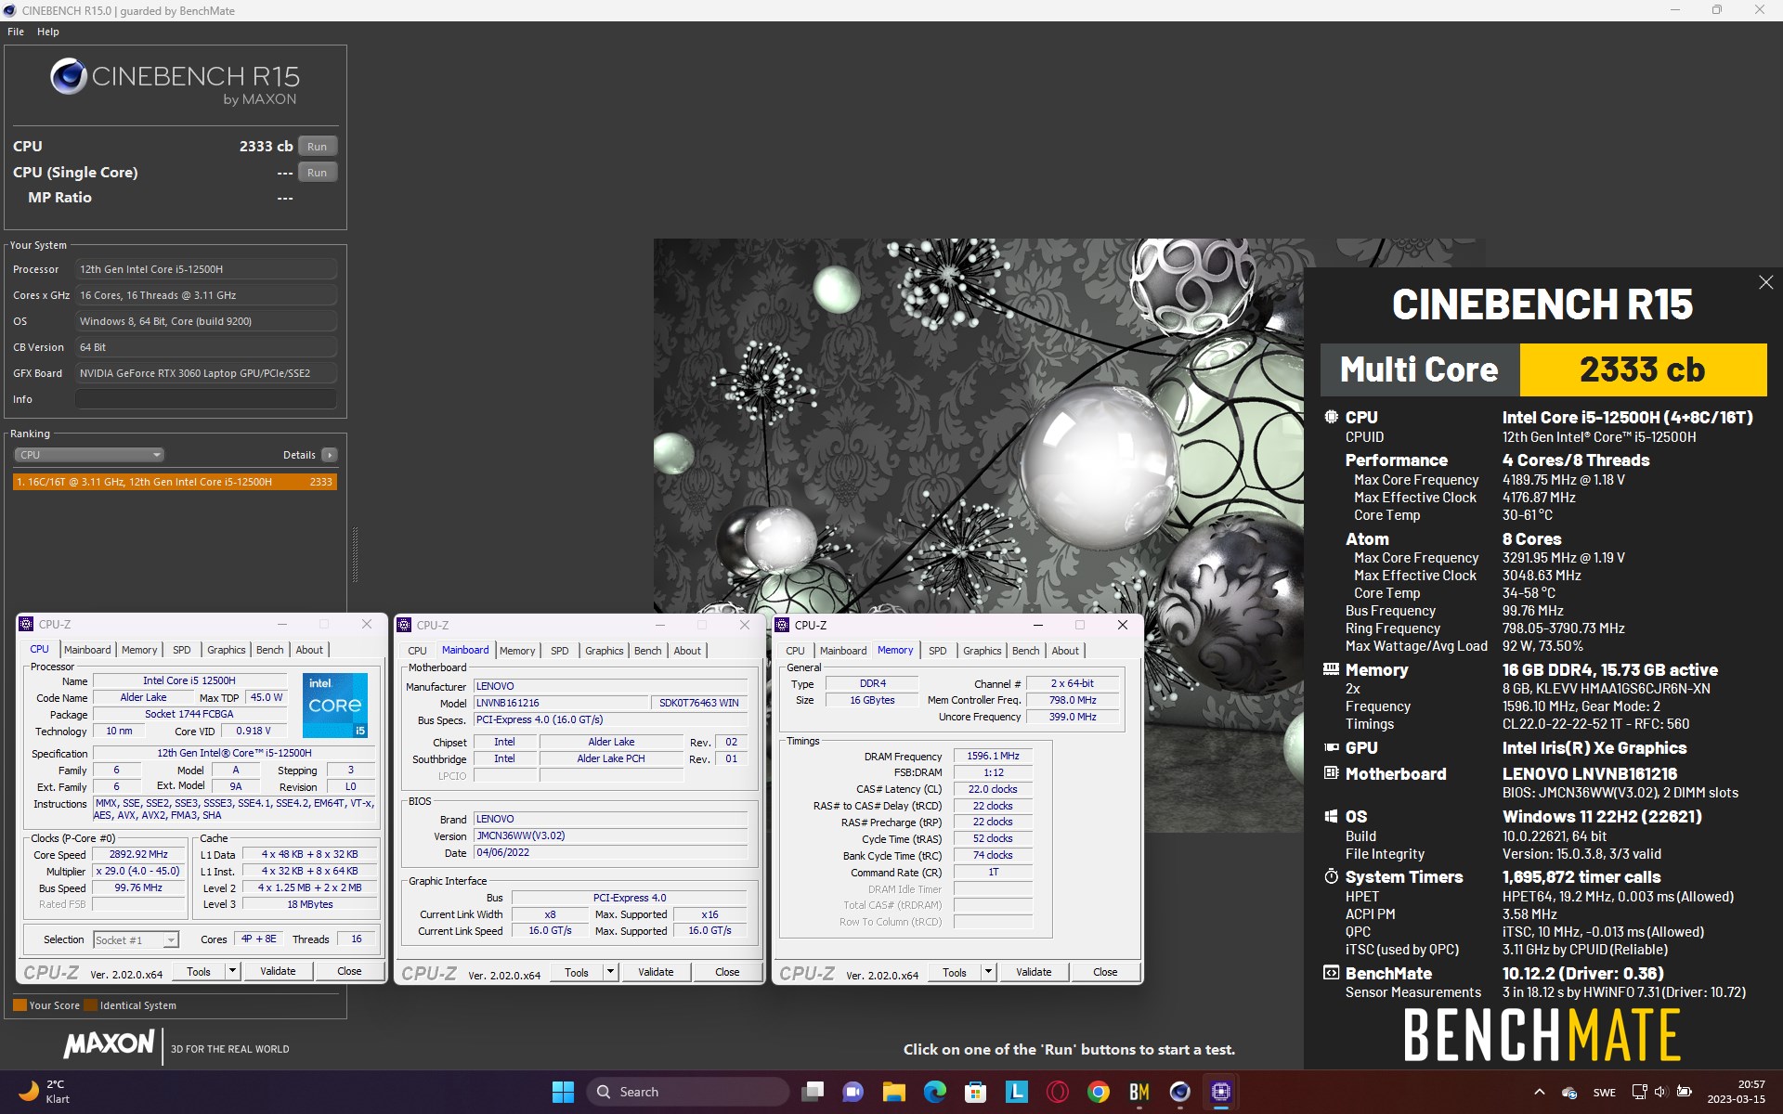The width and height of the screenshot is (1783, 1114).
Task: Switch to Mainboard tab in first CPU-Z window
Action: pos(87,650)
